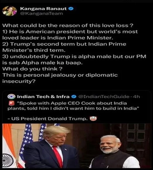The image size is (153, 170).
Task: Click the 4h timestamp on quoted tweet
Action: [x=136, y=96]
